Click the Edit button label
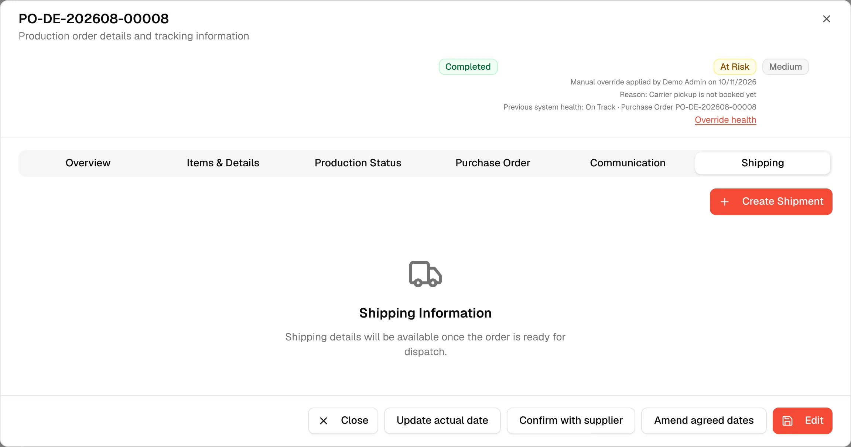The height and width of the screenshot is (447, 851). (x=814, y=420)
